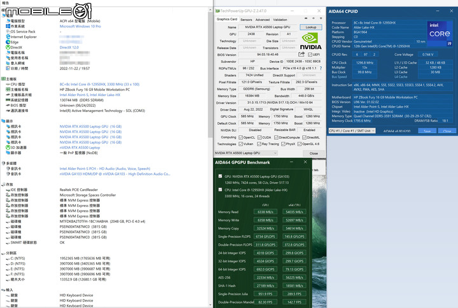Click the memory stick icon beside 系統記憶體

[x=8, y=100]
